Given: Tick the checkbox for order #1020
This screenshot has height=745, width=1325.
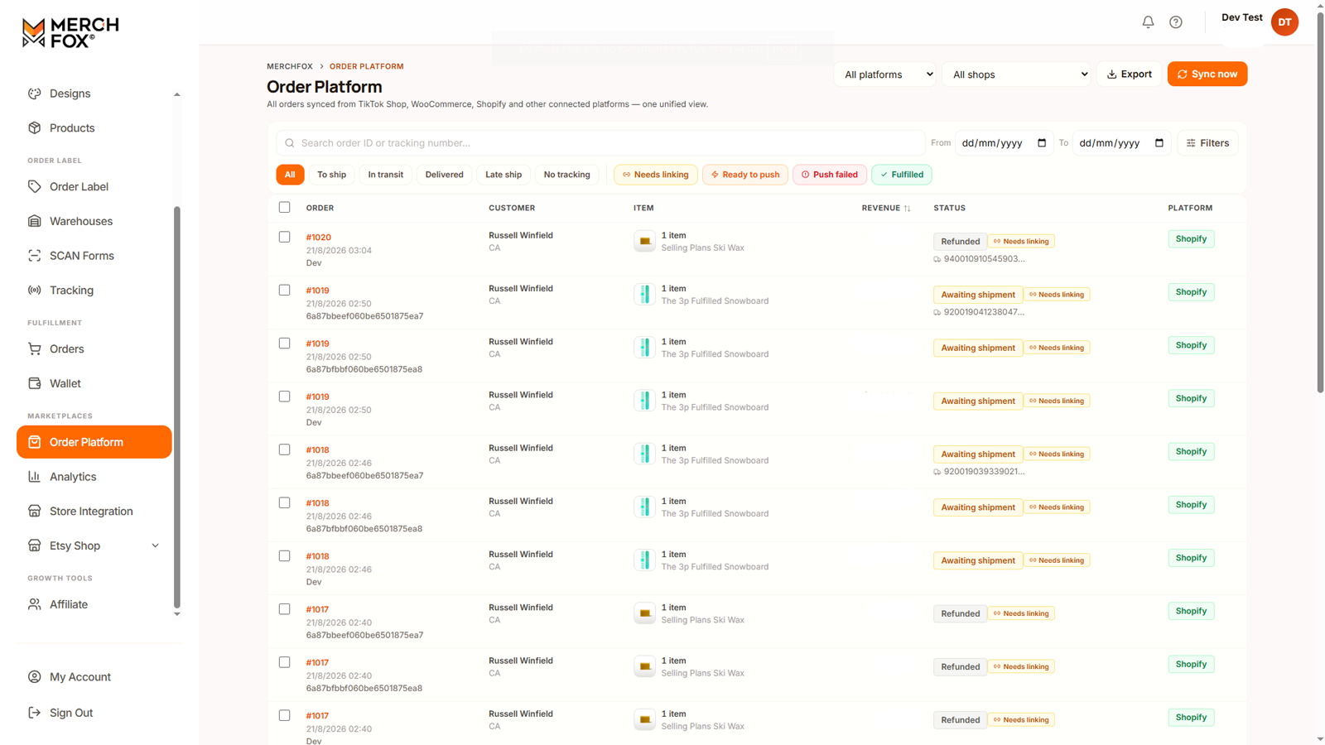Looking at the screenshot, I should [285, 237].
